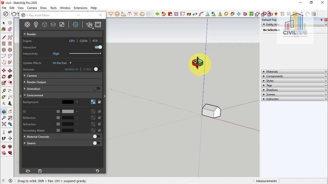Toggle the Animation switch
This screenshot has width=328, height=184.
[97, 88]
